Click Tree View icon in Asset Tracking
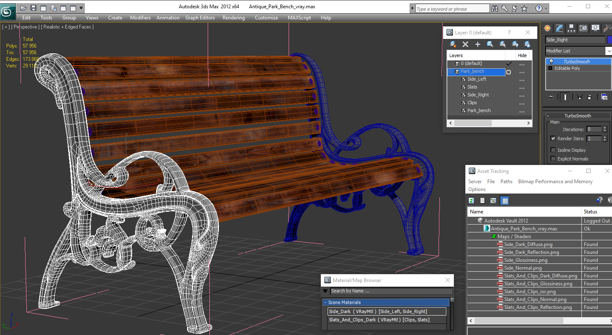Screen dimensions: 612x335 click(493, 201)
